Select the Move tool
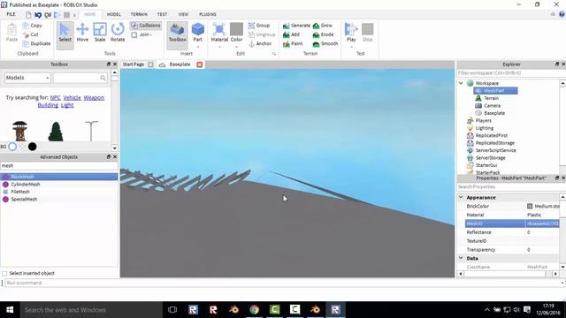Image resolution: width=566 pixels, height=318 pixels. (82, 33)
